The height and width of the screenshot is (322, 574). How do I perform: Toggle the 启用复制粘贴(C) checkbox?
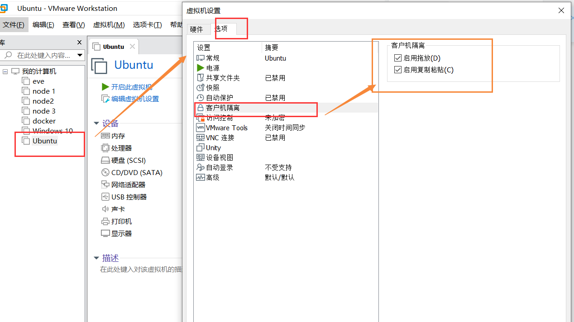tap(398, 70)
